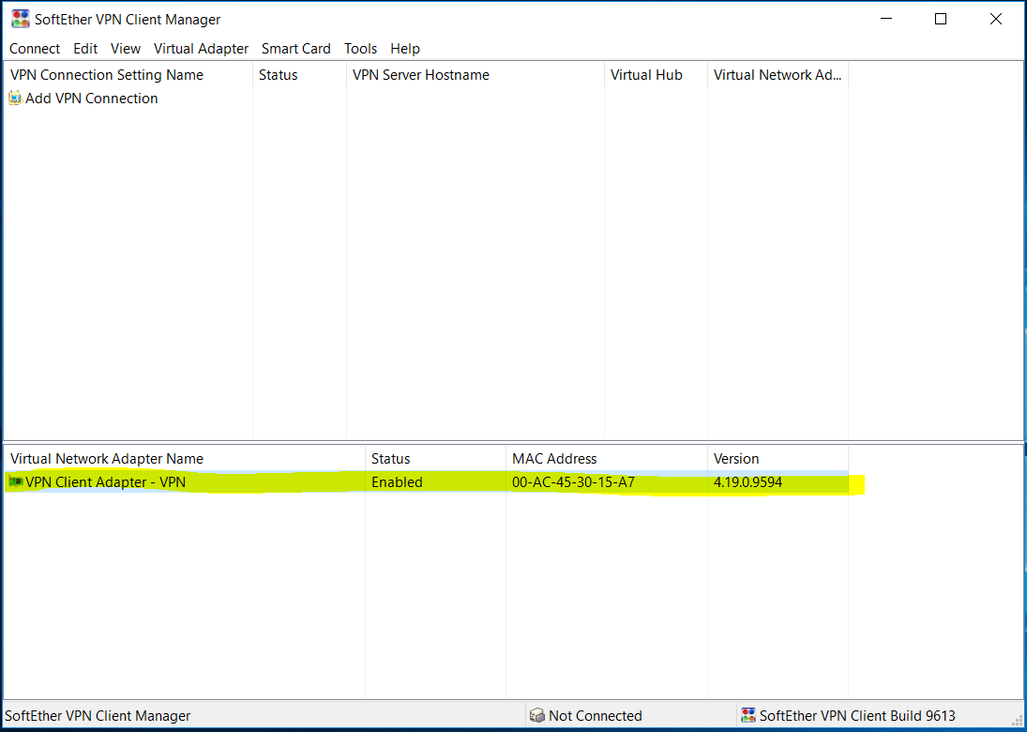Click the Enabled status cell
This screenshot has width=1027, height=732.
click(397, 483)
